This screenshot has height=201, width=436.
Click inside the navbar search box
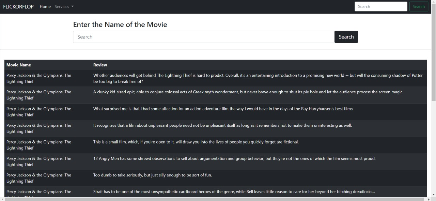tap(381, 6)
